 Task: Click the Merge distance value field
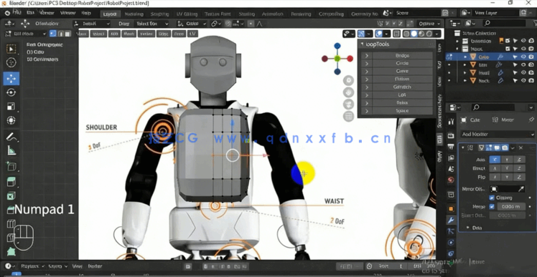coord(510,207)
